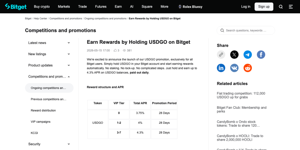
Task: Open KCGI sidebar item
Action: point(34,133)
